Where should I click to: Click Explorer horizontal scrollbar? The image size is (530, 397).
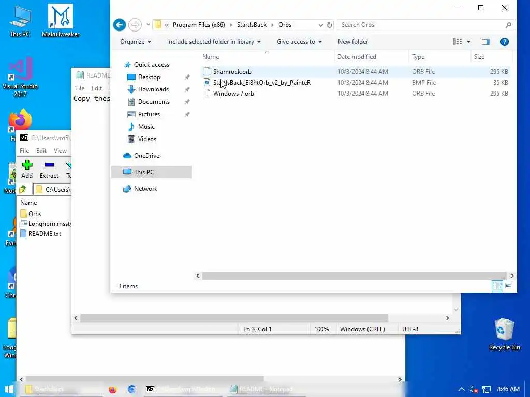click(354, 276)
